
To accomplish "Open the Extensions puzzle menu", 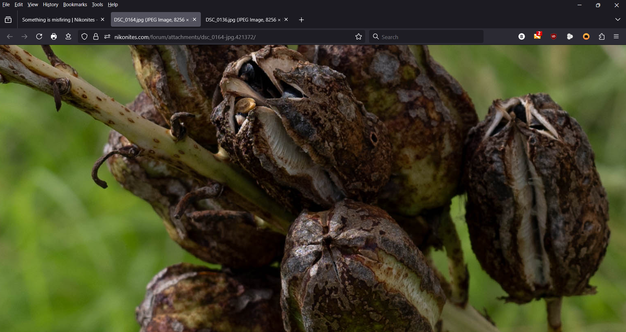I will (x=602, y=37).
